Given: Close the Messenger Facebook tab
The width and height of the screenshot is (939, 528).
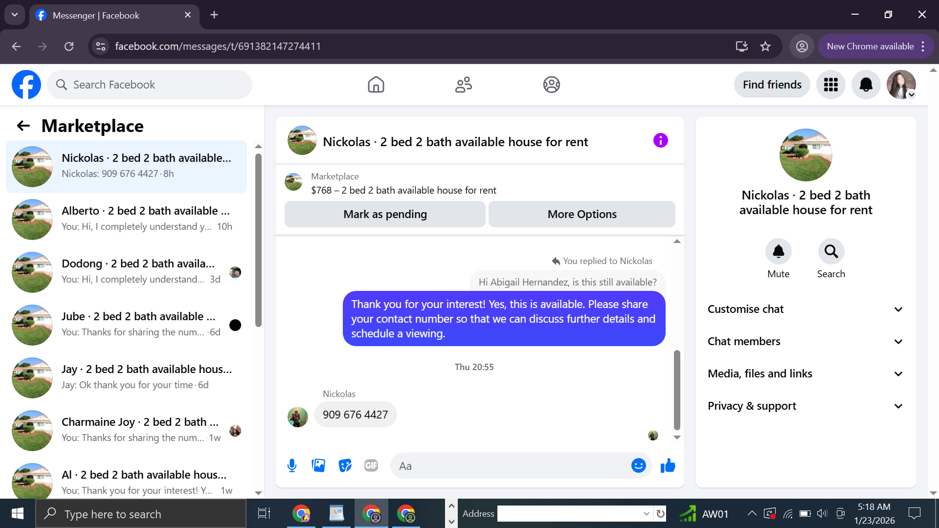Looking at the screenshot, I should pos(188,15).
